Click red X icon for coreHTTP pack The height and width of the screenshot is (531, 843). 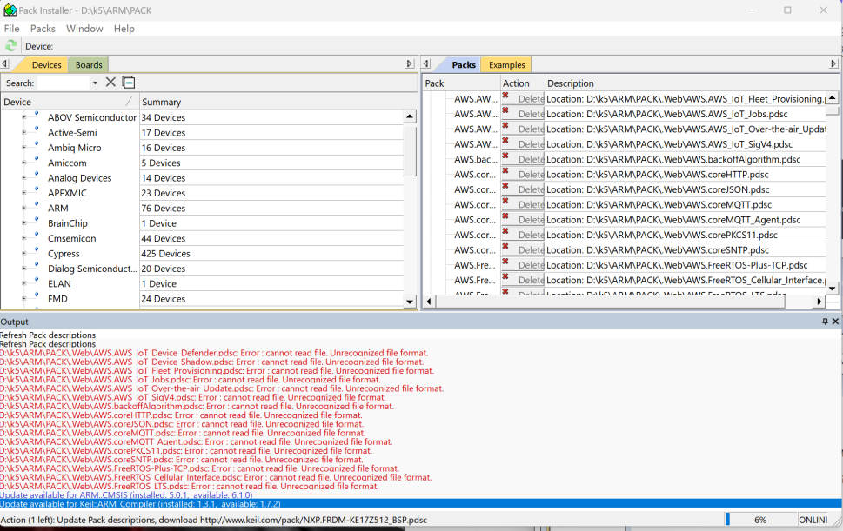[x=505, y=170]
